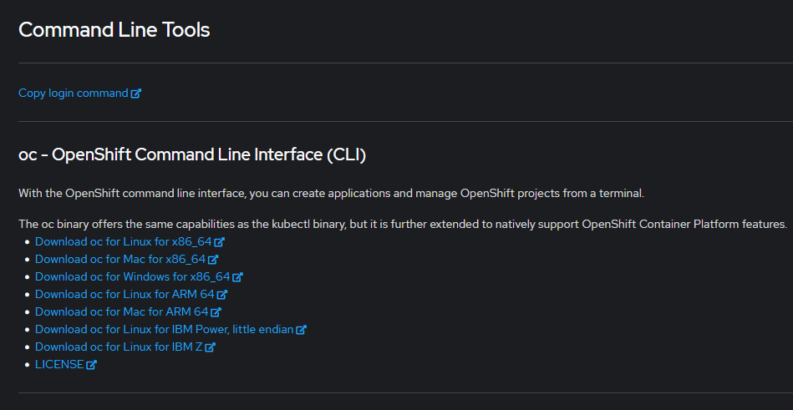Viewport: 793px width, 410px height.
Task: Download oc for Mac for x86_64
Action: point(120,260)
